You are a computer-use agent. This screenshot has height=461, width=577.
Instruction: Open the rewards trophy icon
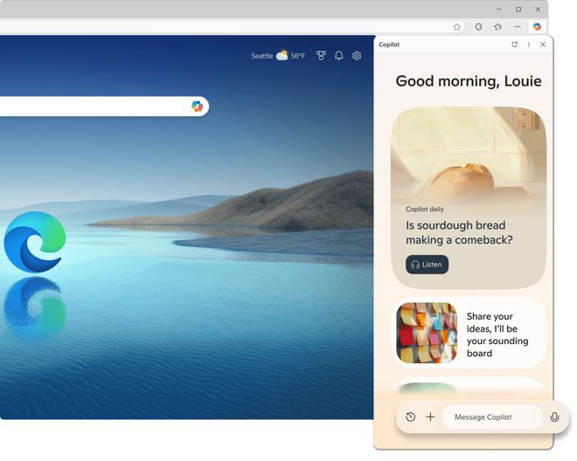[321, 56]
